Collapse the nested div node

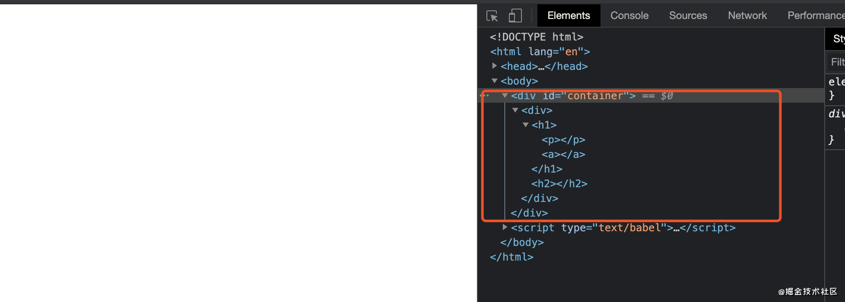point(515,110)
